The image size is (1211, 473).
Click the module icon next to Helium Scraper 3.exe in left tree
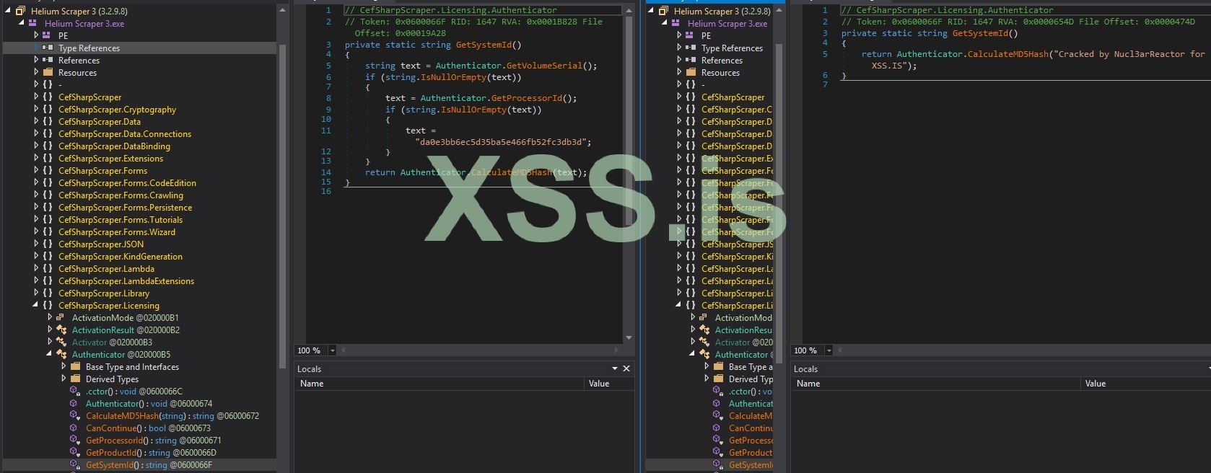click(x=33, y=23)
